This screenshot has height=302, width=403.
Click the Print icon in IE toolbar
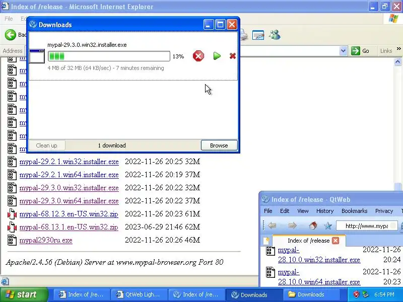tap(244, 35)
